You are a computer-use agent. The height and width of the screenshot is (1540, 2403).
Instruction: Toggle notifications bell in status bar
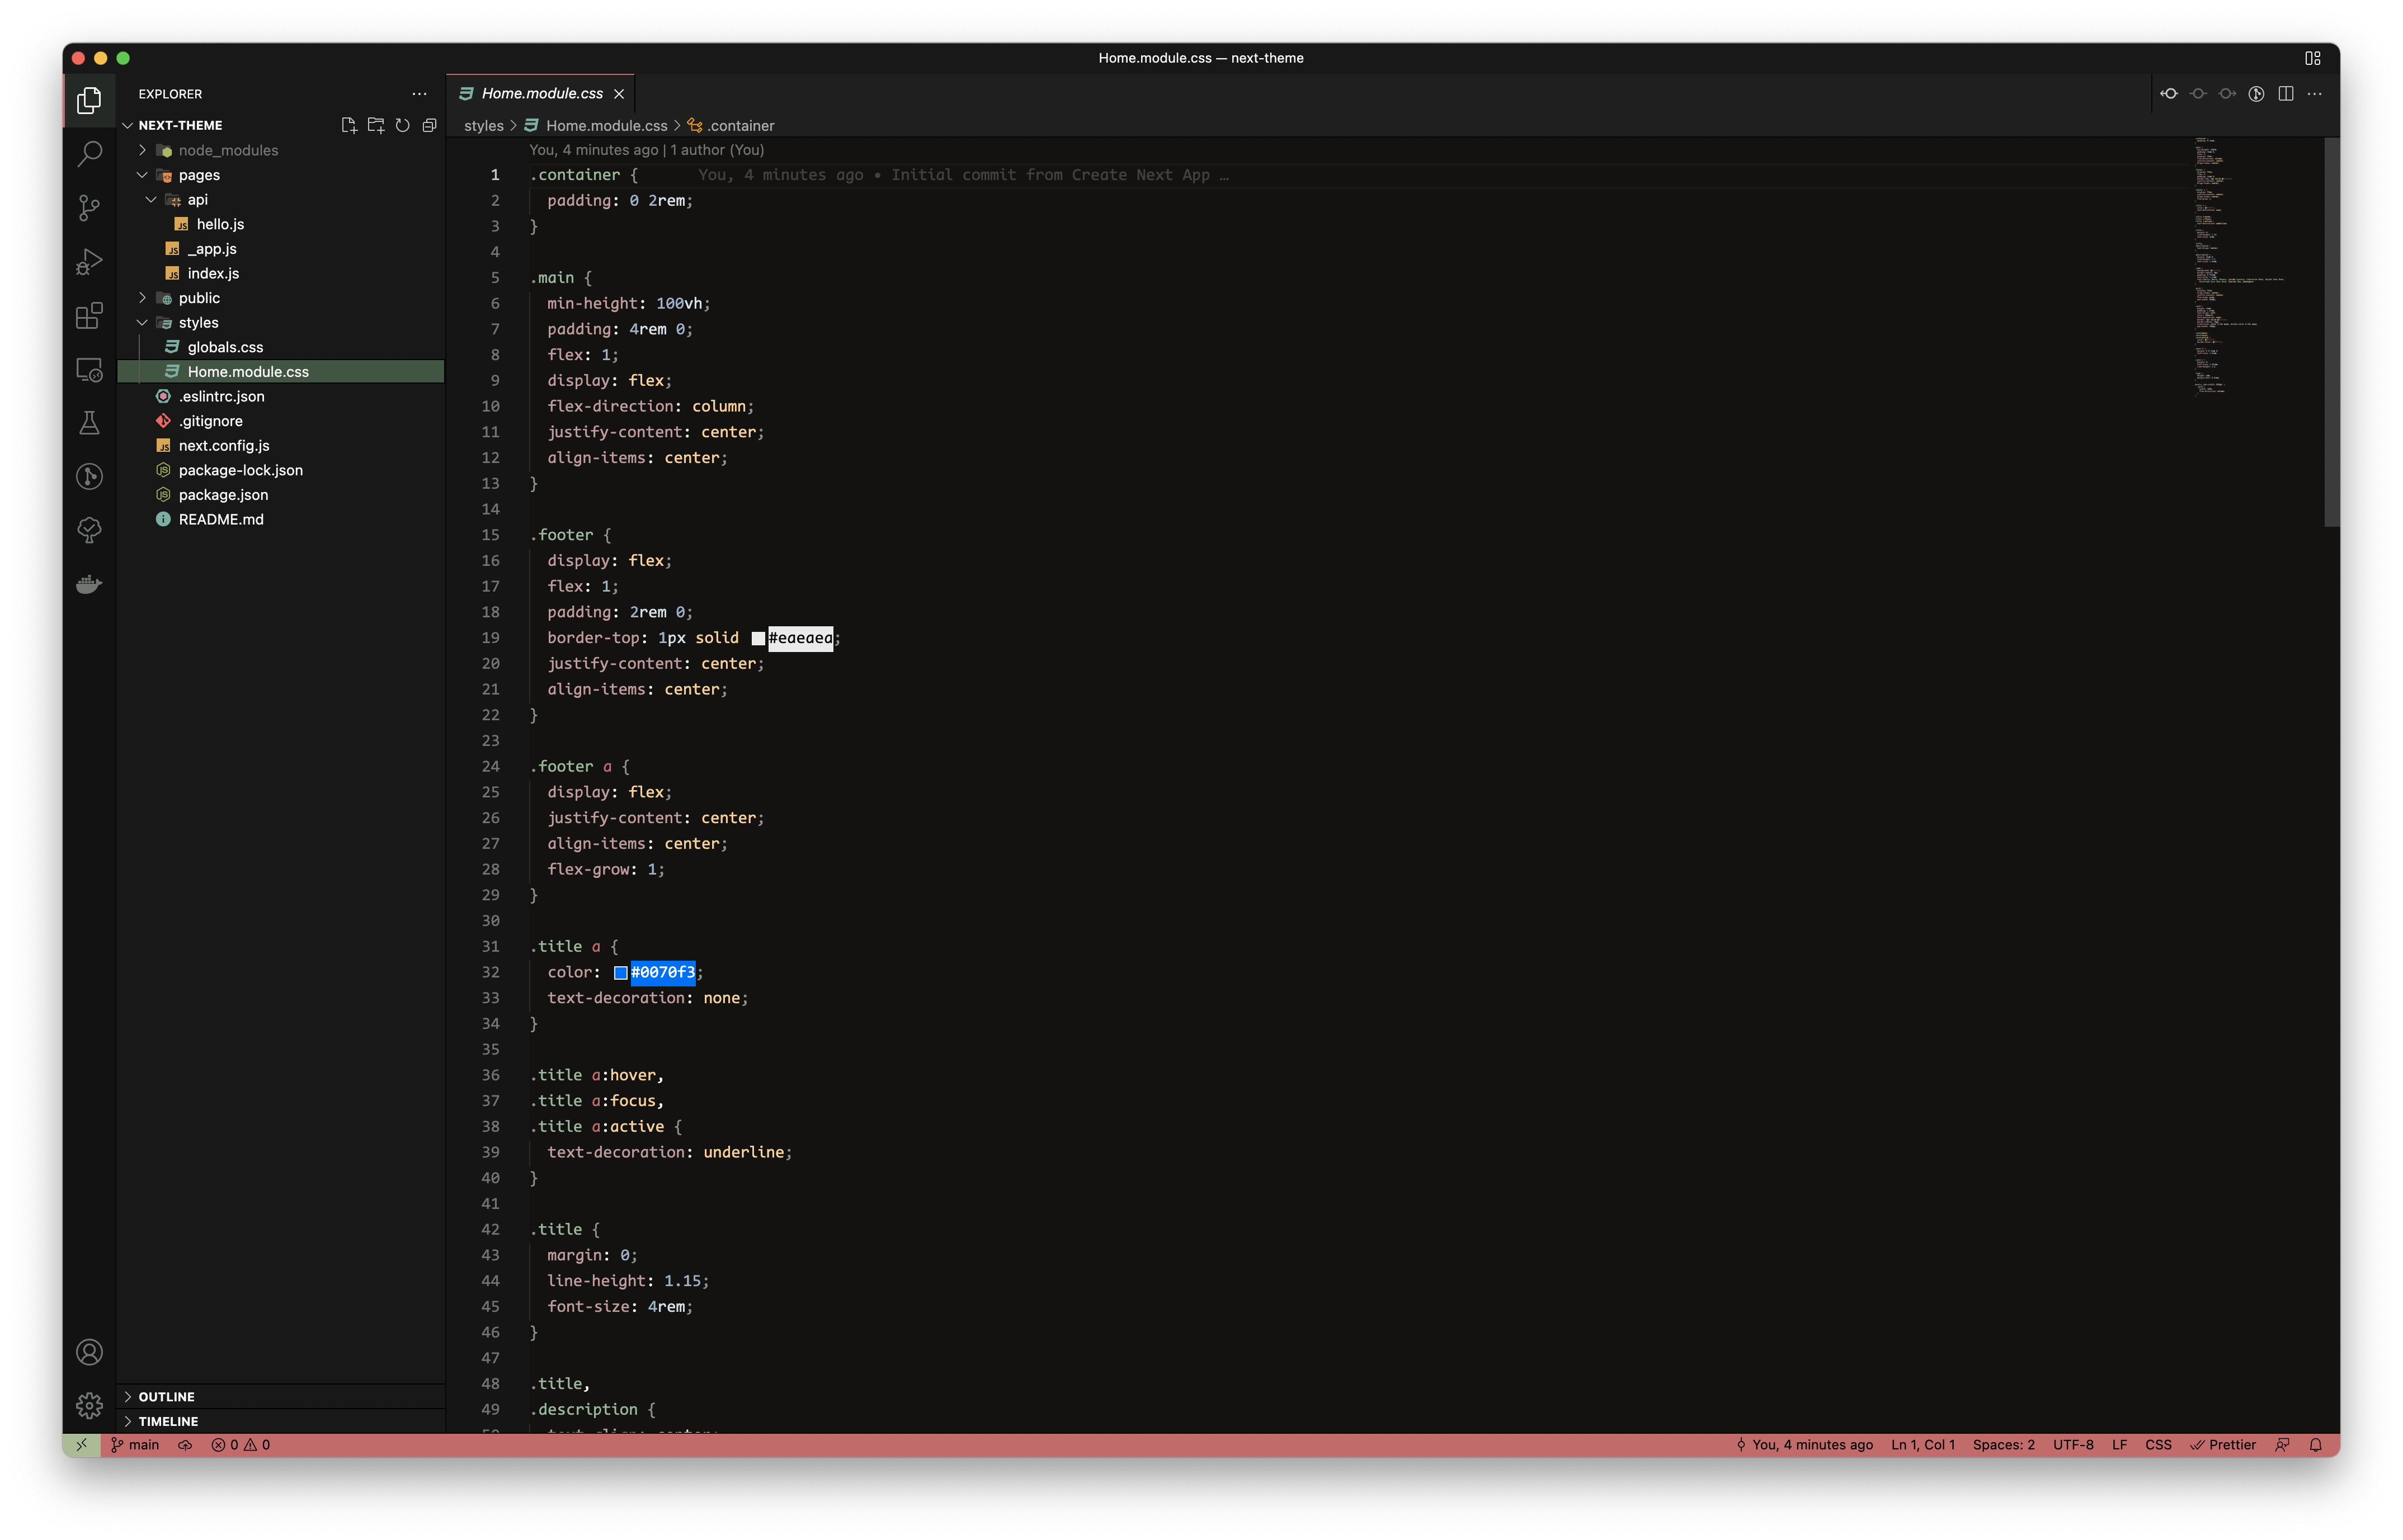(2315, 1445)
